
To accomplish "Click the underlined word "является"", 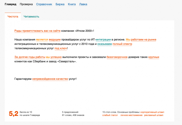I will point(42,39).
